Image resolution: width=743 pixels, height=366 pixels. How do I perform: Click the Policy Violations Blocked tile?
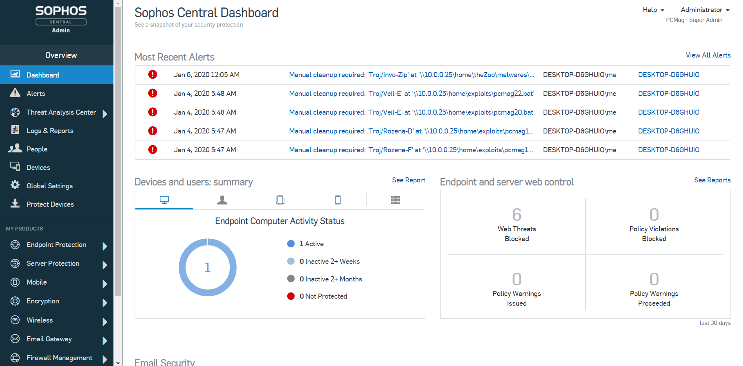click(654, 226)
